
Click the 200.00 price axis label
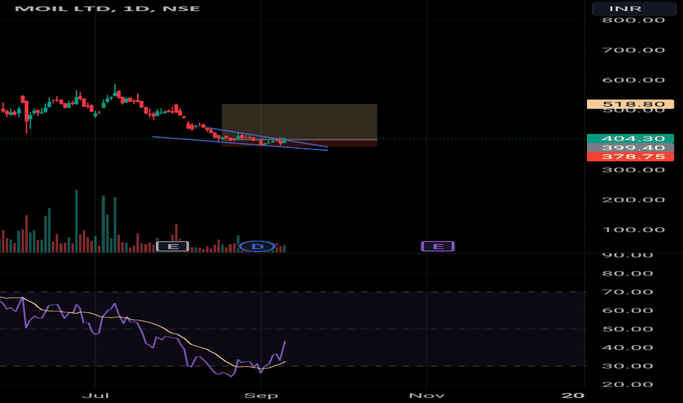click(x=633, y=200)
